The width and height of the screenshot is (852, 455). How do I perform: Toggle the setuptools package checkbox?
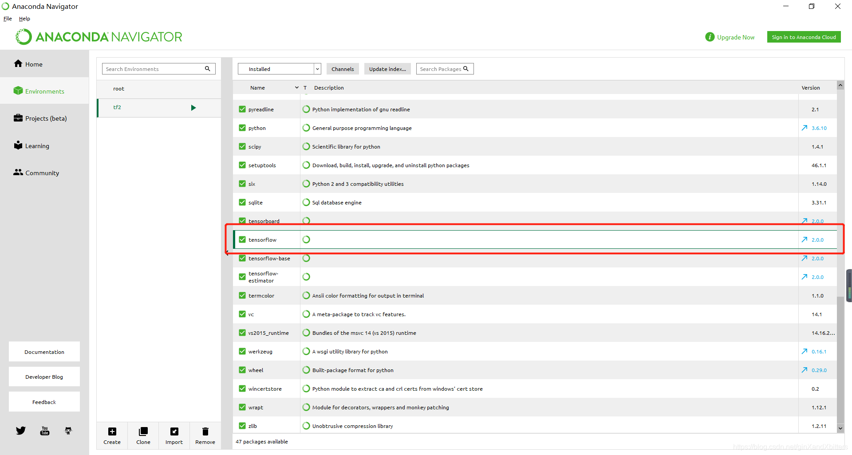click(242, 165)
